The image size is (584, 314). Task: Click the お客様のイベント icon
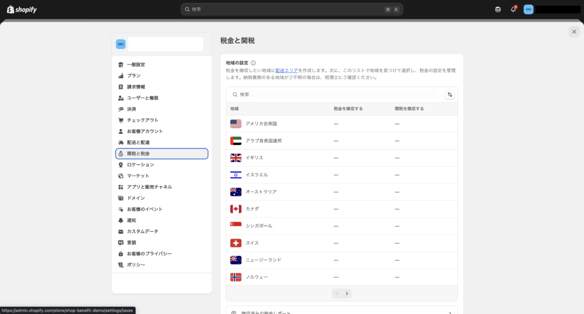click(121, 209)
